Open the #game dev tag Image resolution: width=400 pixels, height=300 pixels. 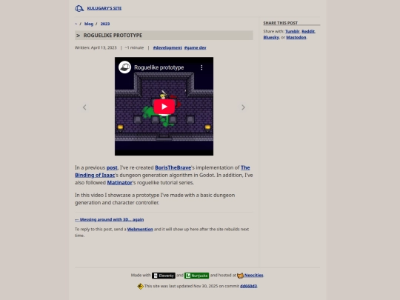pyautogui.click(x=195, y=47)
